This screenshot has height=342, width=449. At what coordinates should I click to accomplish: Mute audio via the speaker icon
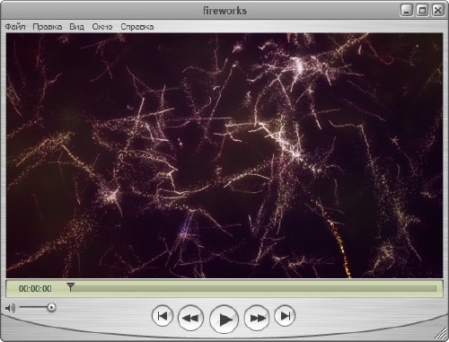10,308
